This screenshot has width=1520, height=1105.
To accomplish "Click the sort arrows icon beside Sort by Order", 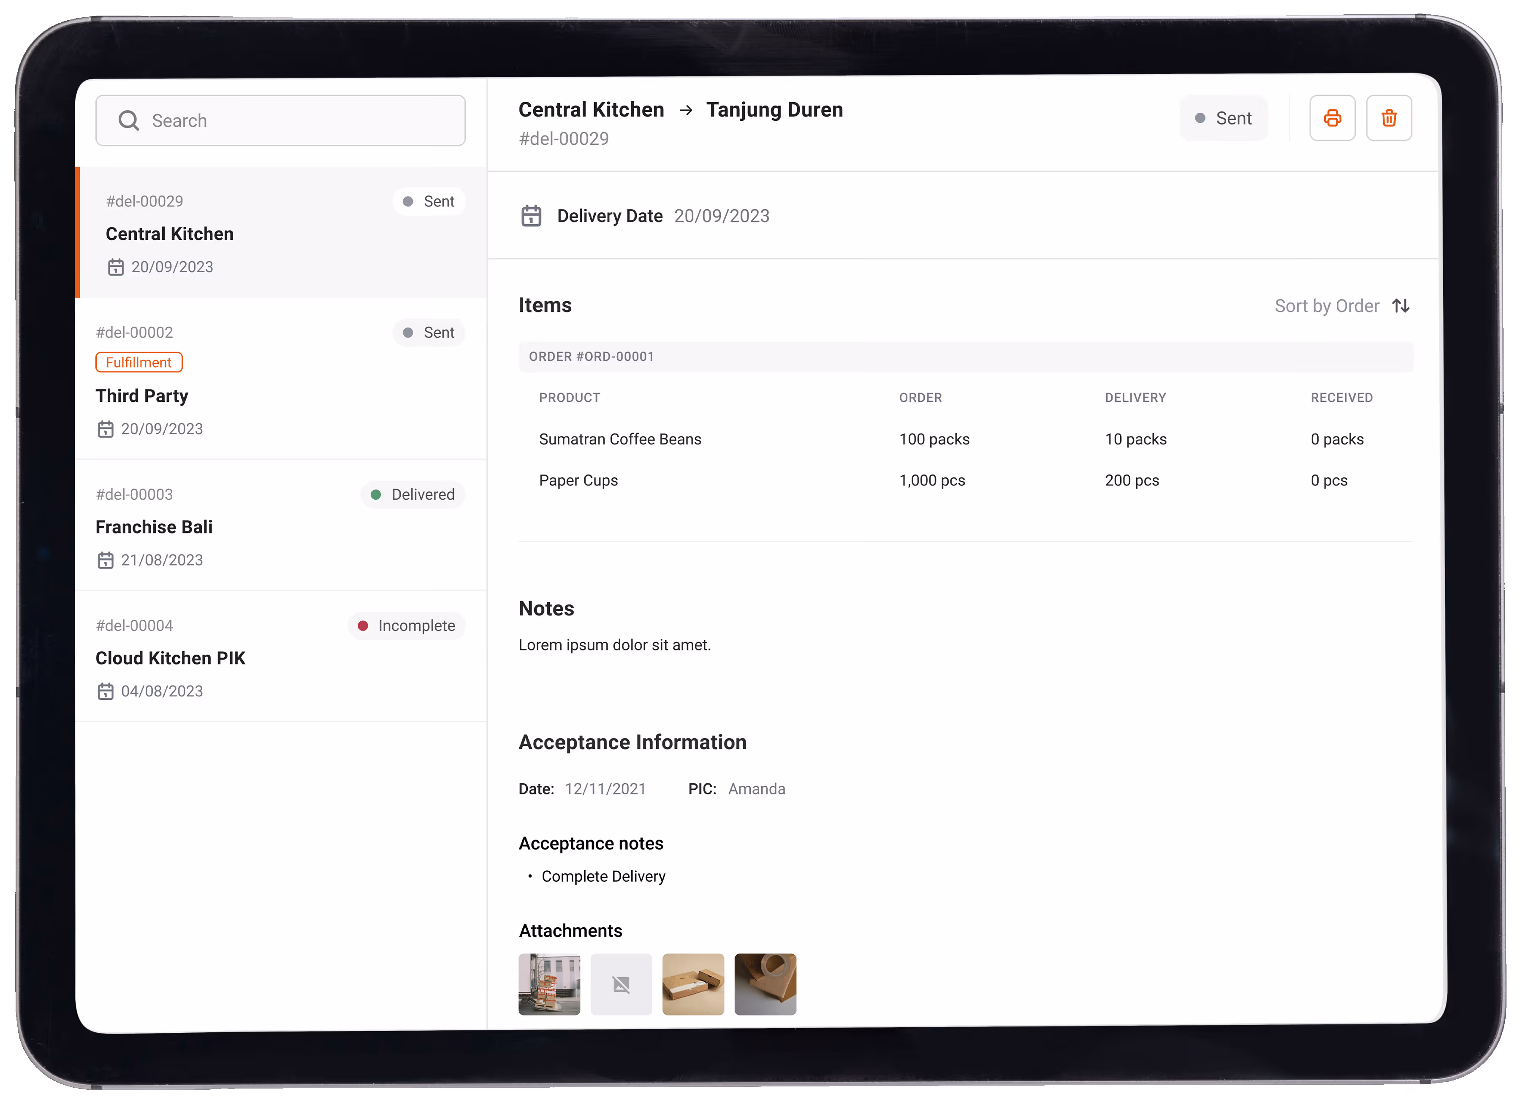I will pos(1400,306).
